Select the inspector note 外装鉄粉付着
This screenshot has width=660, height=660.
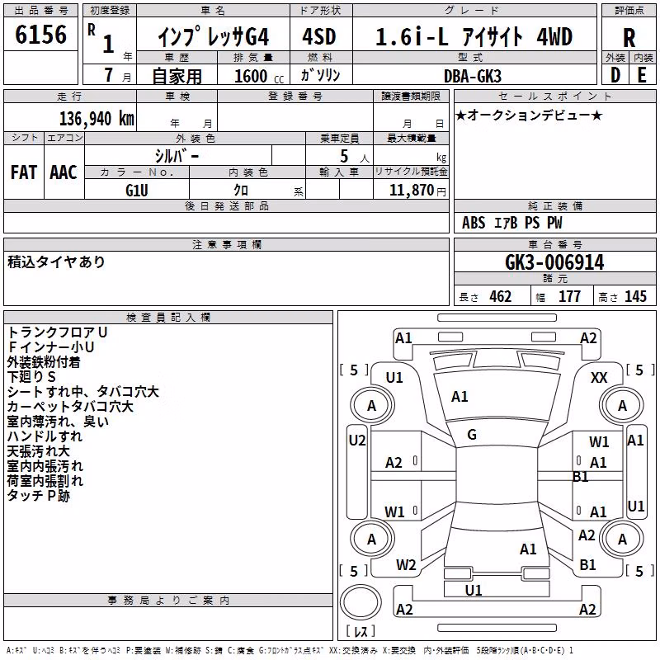point(44,362)
